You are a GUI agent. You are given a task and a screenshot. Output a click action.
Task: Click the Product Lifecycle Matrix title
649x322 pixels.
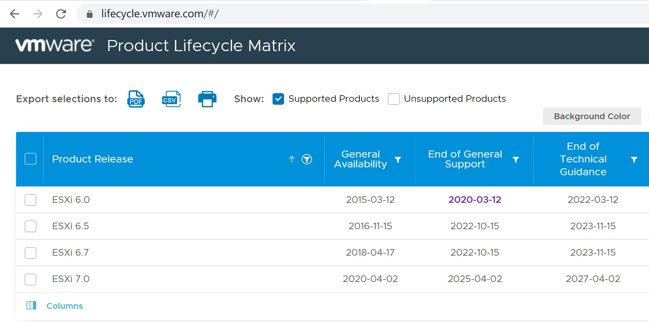point(201,45)
